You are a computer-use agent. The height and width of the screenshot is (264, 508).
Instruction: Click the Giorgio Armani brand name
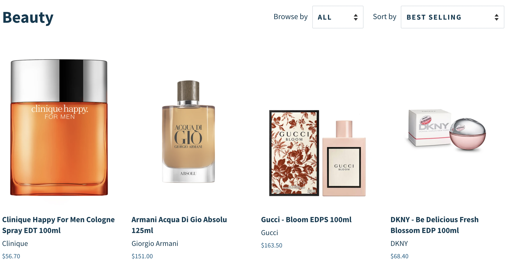tap(155, 244)
